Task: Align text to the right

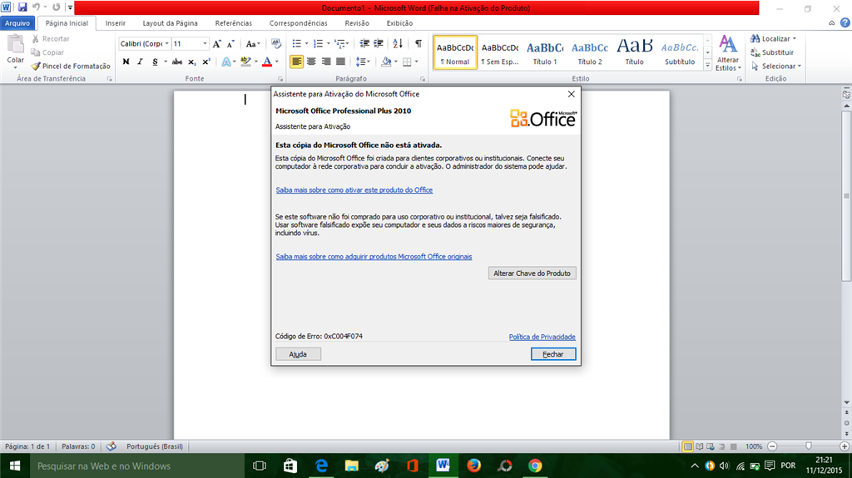Action: pos(326,62)
